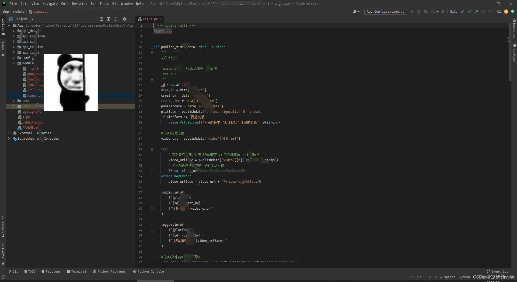
Task: Click Git Rollback icon
Action: [x=490, y=12]
